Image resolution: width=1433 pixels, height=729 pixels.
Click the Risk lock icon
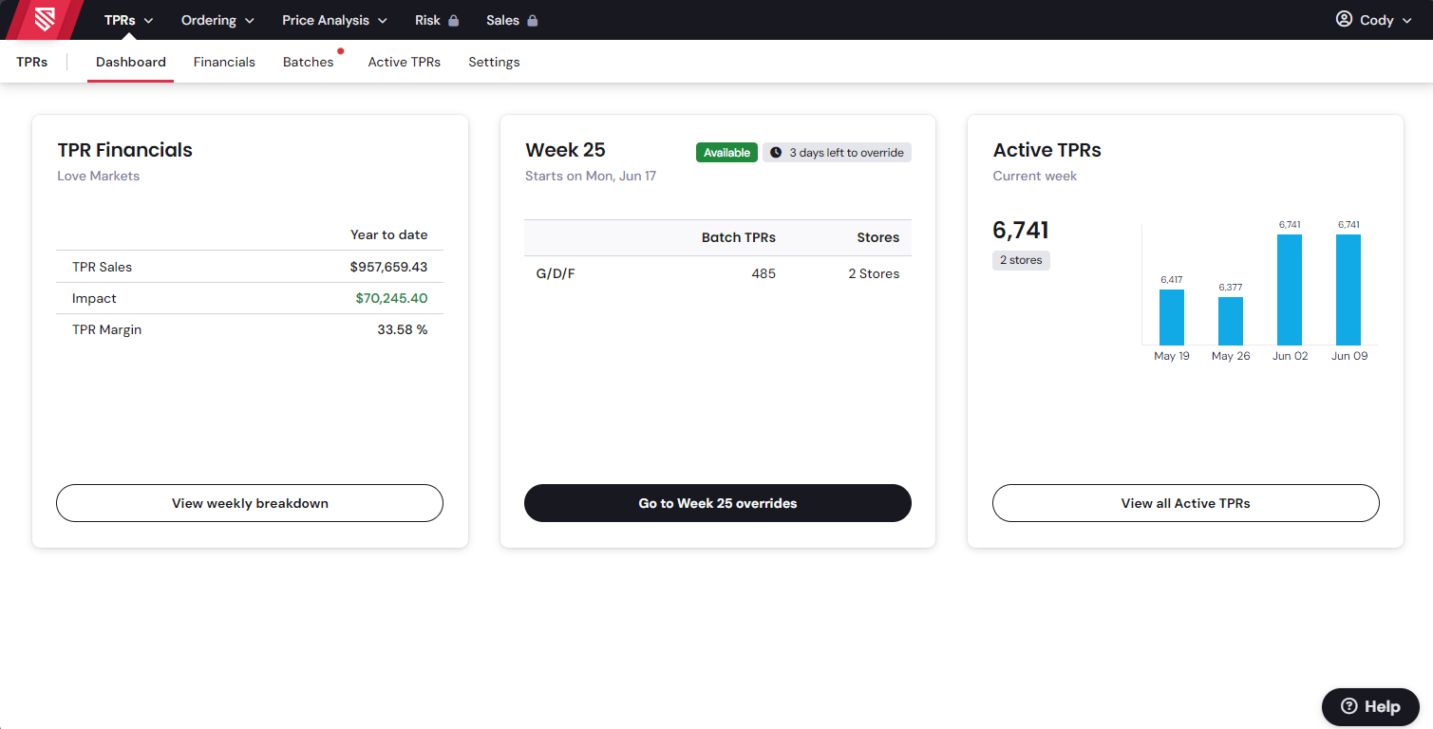454,21
